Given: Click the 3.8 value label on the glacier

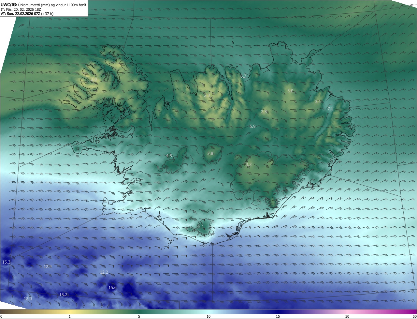Looking at the screenshot, I should [210, 154].
